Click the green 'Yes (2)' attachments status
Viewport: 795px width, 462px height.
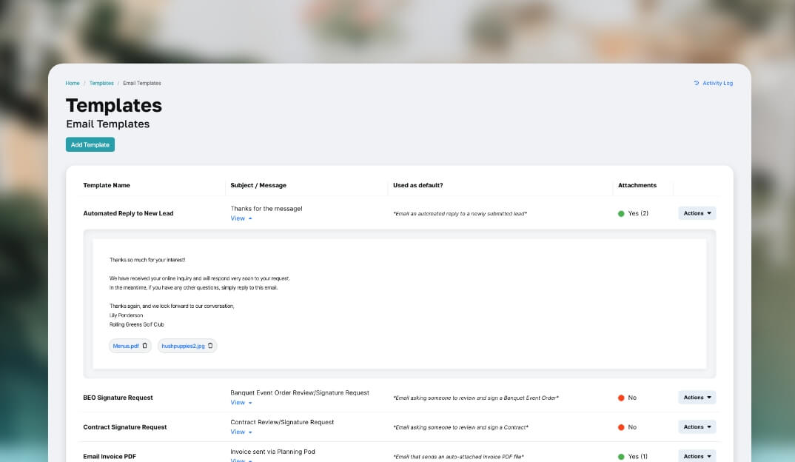[x=633, y=213]
